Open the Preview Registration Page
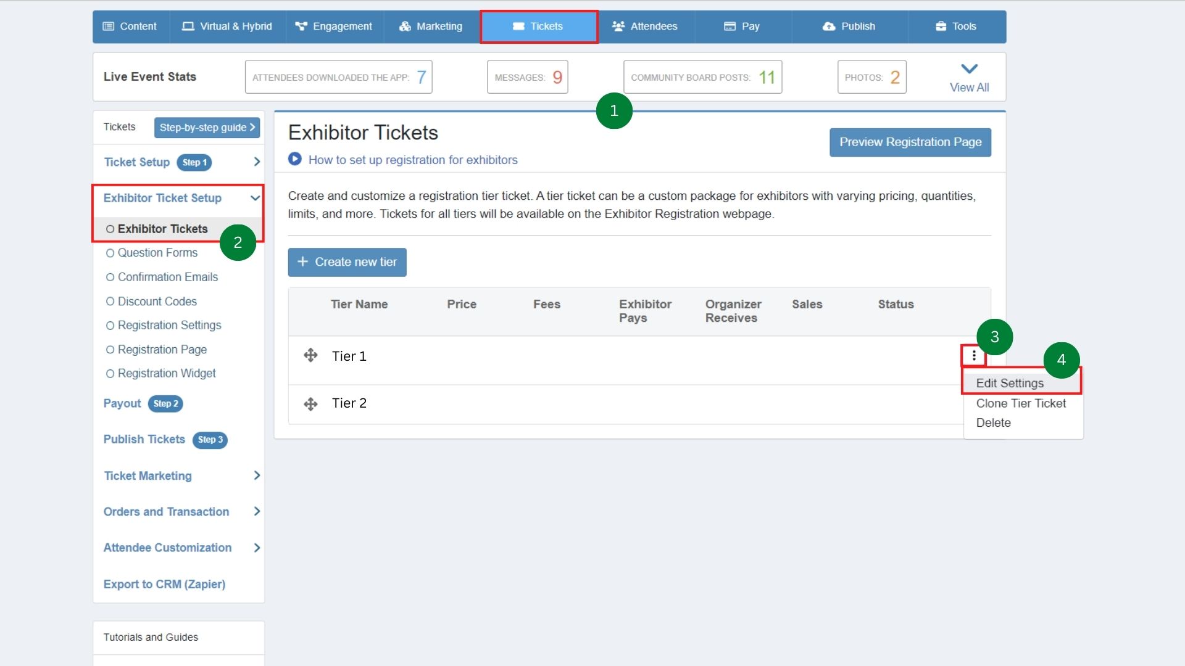 910,142
